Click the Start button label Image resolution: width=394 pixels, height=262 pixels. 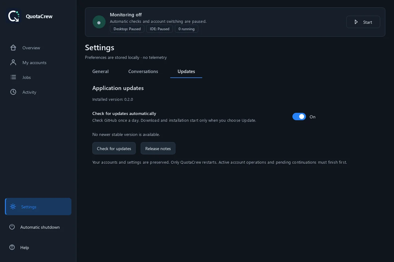pos(368,22)
